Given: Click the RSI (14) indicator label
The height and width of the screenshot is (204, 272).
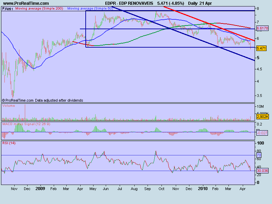Looking at the screenshot, I should tap(9, 143).
